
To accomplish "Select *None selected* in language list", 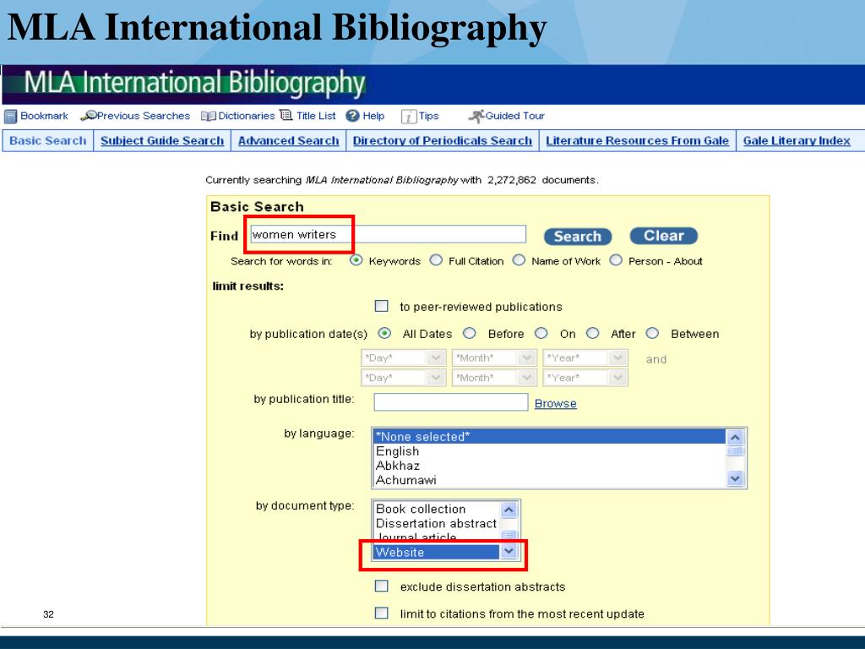I will [550, 437].
